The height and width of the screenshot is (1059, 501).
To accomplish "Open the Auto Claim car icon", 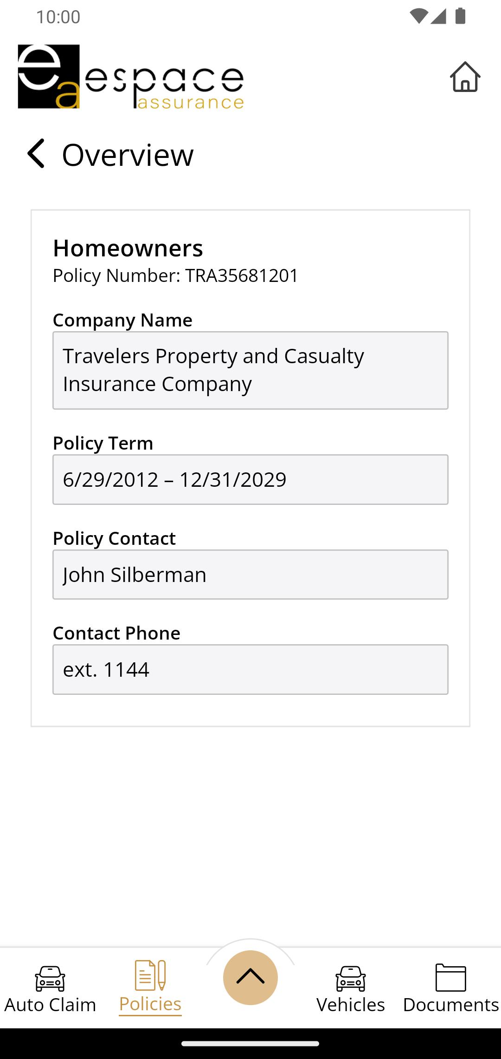I will click(x=50, y=978).
